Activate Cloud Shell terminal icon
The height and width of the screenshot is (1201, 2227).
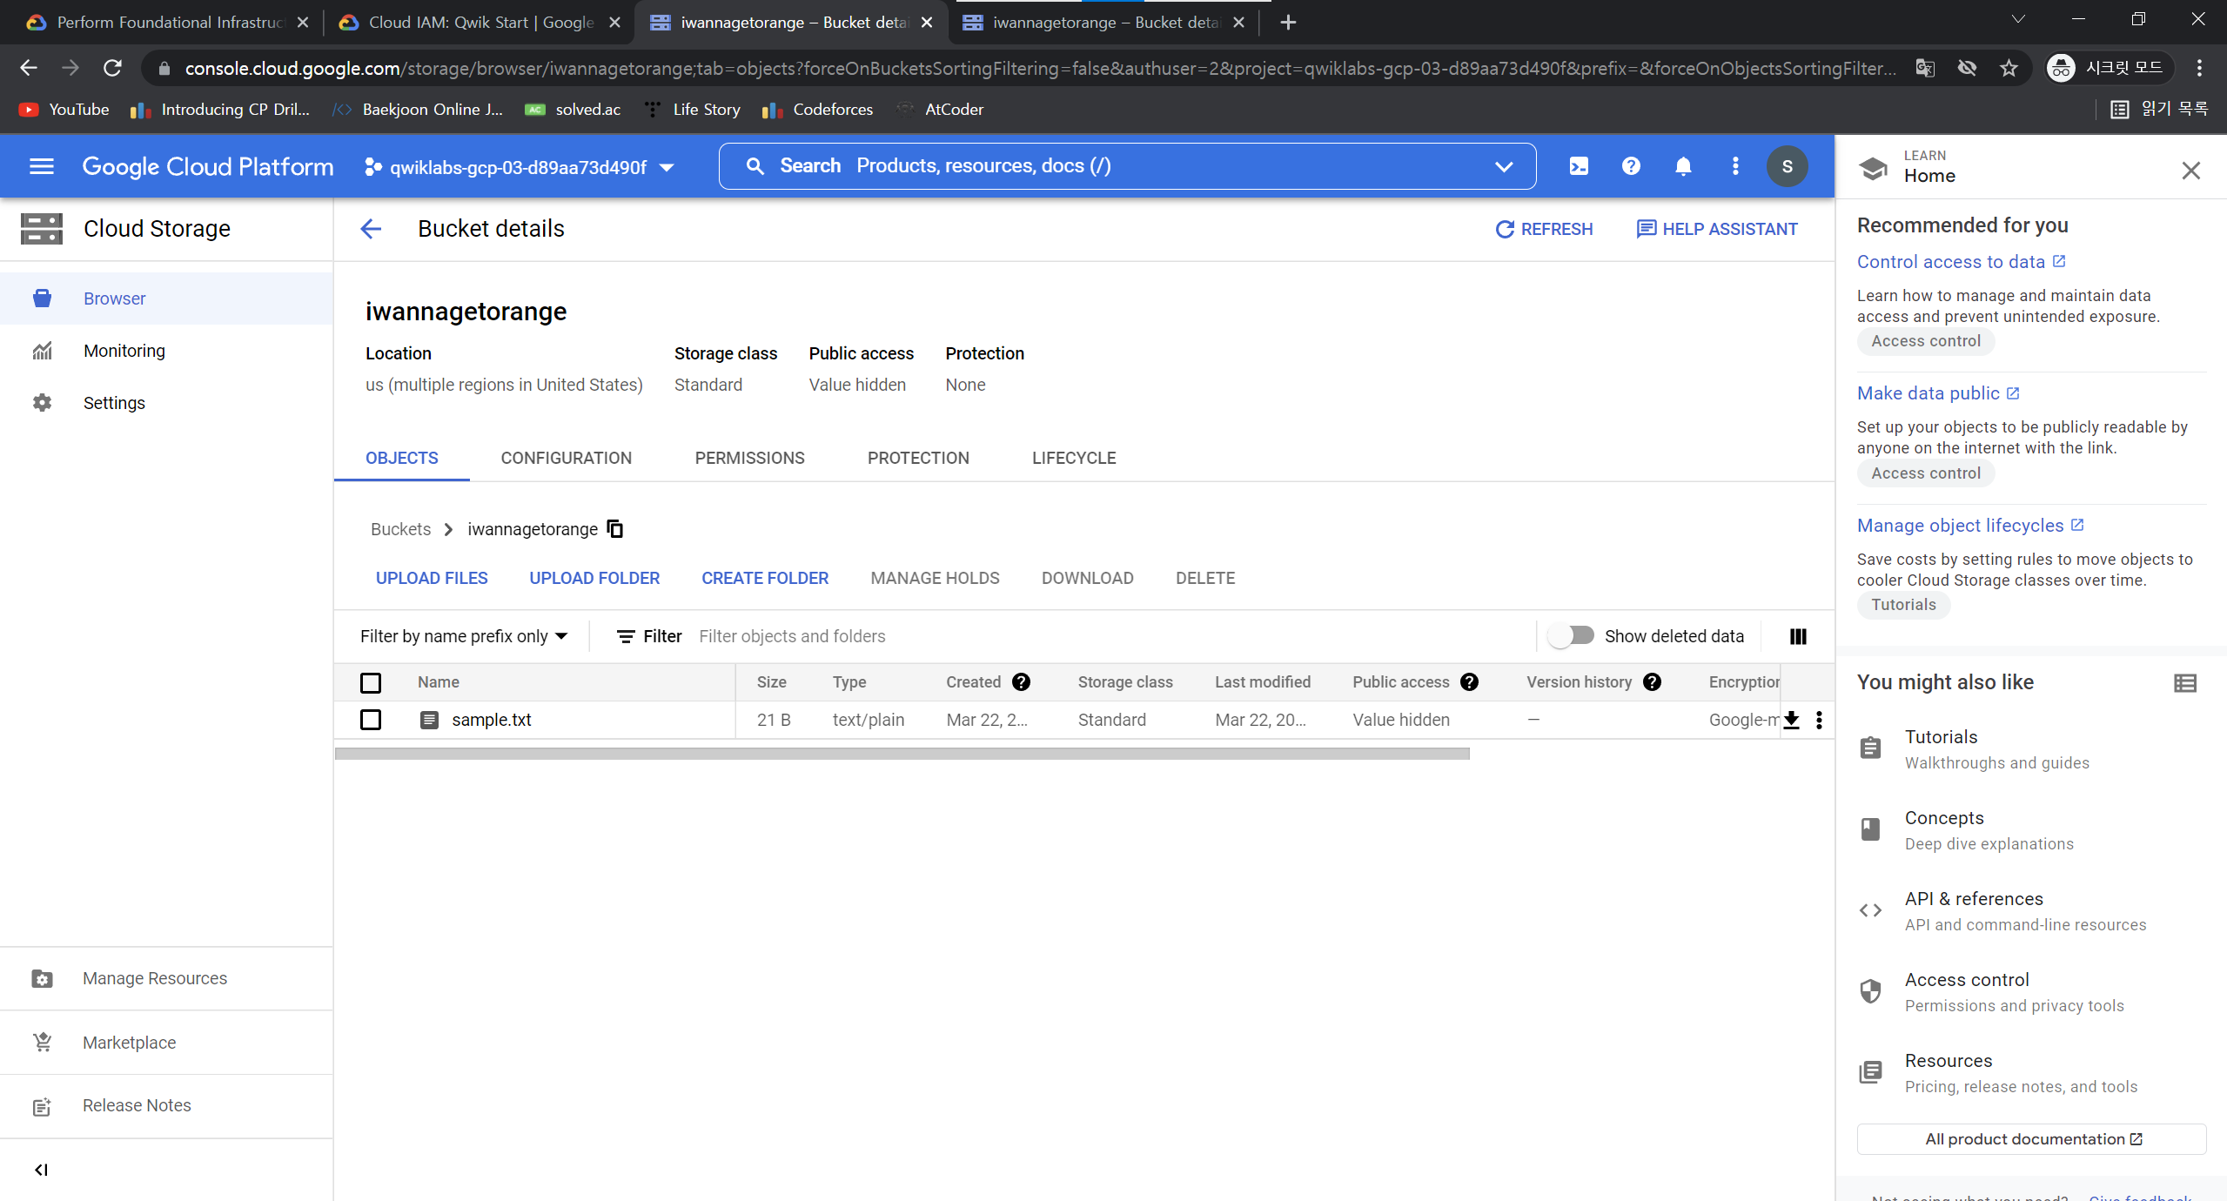1579,166
